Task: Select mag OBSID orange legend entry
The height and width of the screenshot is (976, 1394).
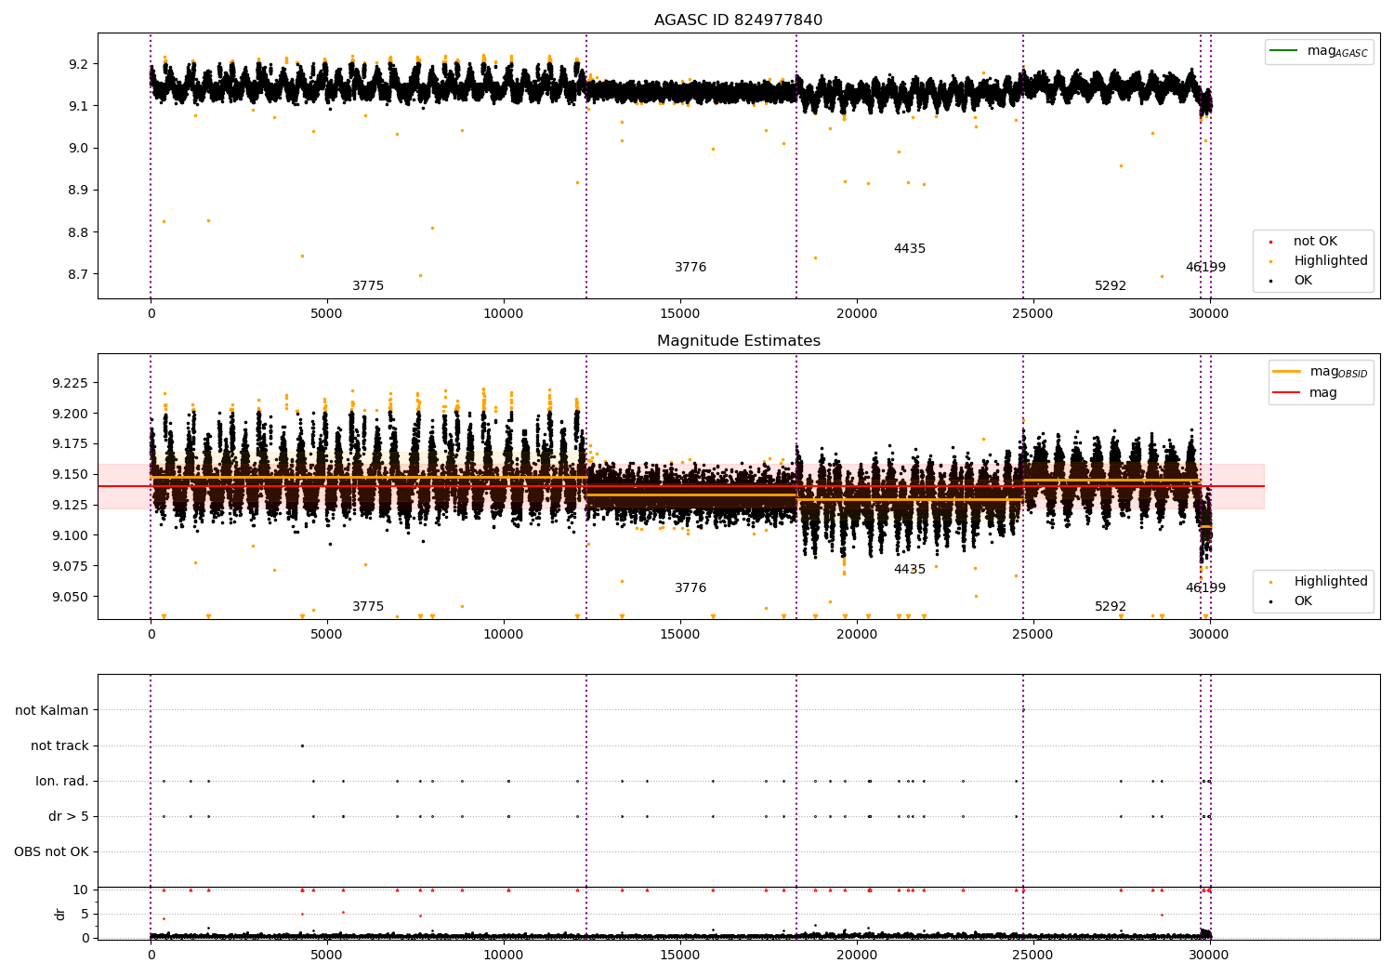Action: pos(1321,372)
